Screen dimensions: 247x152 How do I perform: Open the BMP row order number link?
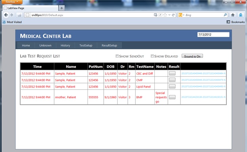[x=203, y=97]
